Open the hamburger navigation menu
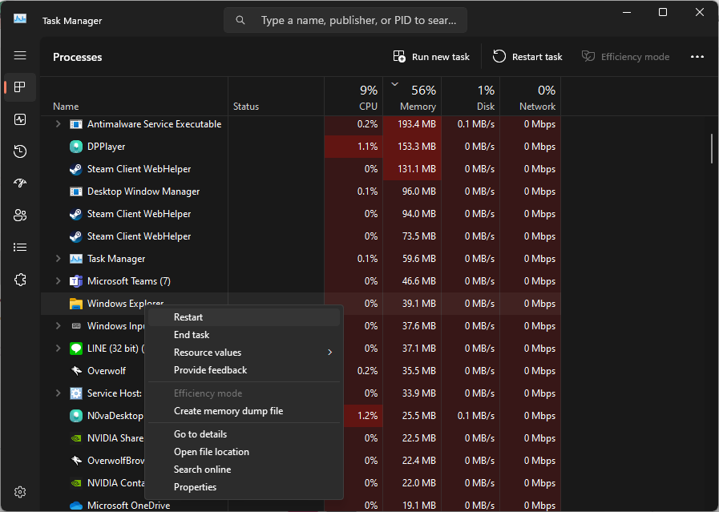The width and height of the screenshot is (719, 512). pos(20,55)
